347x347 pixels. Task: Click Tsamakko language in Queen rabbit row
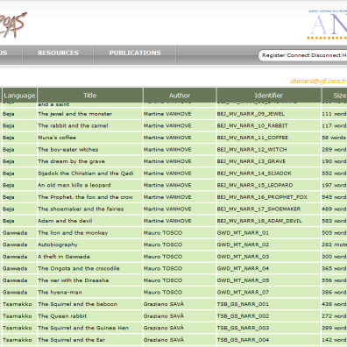(x=18, y=316)
